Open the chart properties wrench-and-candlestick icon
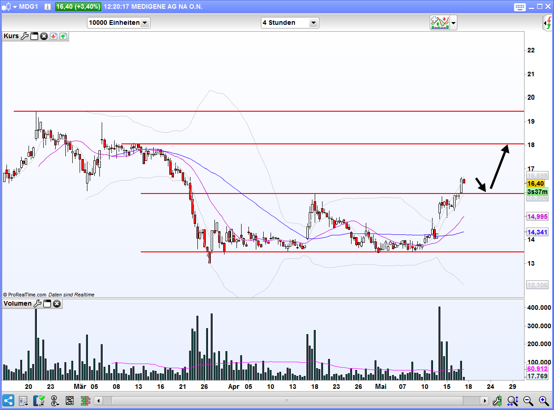This screenshot has width=554, height=410. click(497, 400)
